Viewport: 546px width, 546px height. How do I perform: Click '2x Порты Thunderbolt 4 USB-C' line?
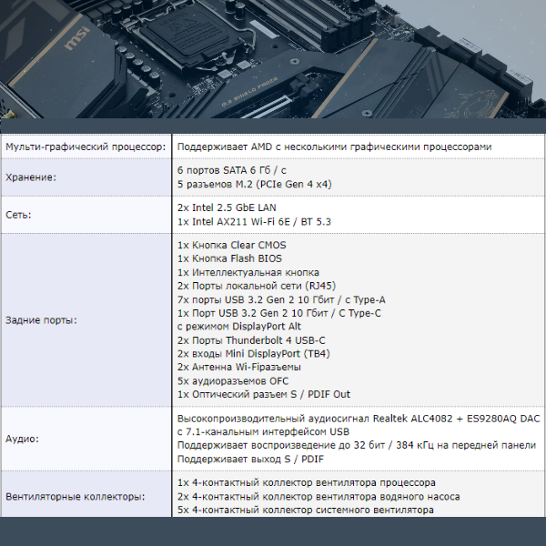[x=251, y=340]
